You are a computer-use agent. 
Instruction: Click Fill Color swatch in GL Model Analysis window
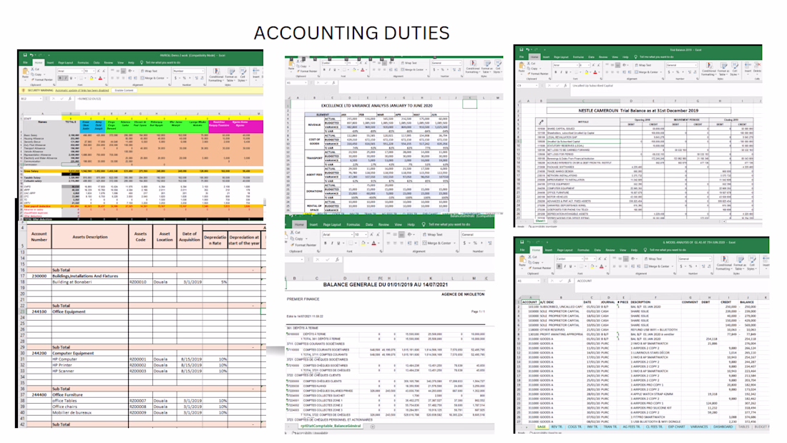pyautogui.click(x=592, y=266)
